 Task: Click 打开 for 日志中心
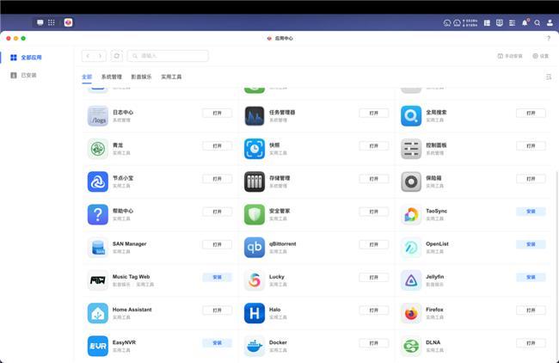(x=217, y=113)
